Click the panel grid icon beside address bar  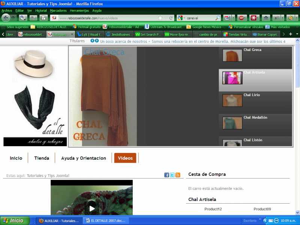coord(43,18)
